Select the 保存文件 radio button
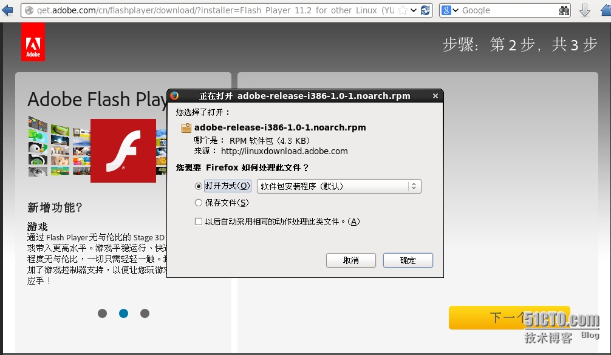This screenshot has width=611, height=355. coord(199,203)
